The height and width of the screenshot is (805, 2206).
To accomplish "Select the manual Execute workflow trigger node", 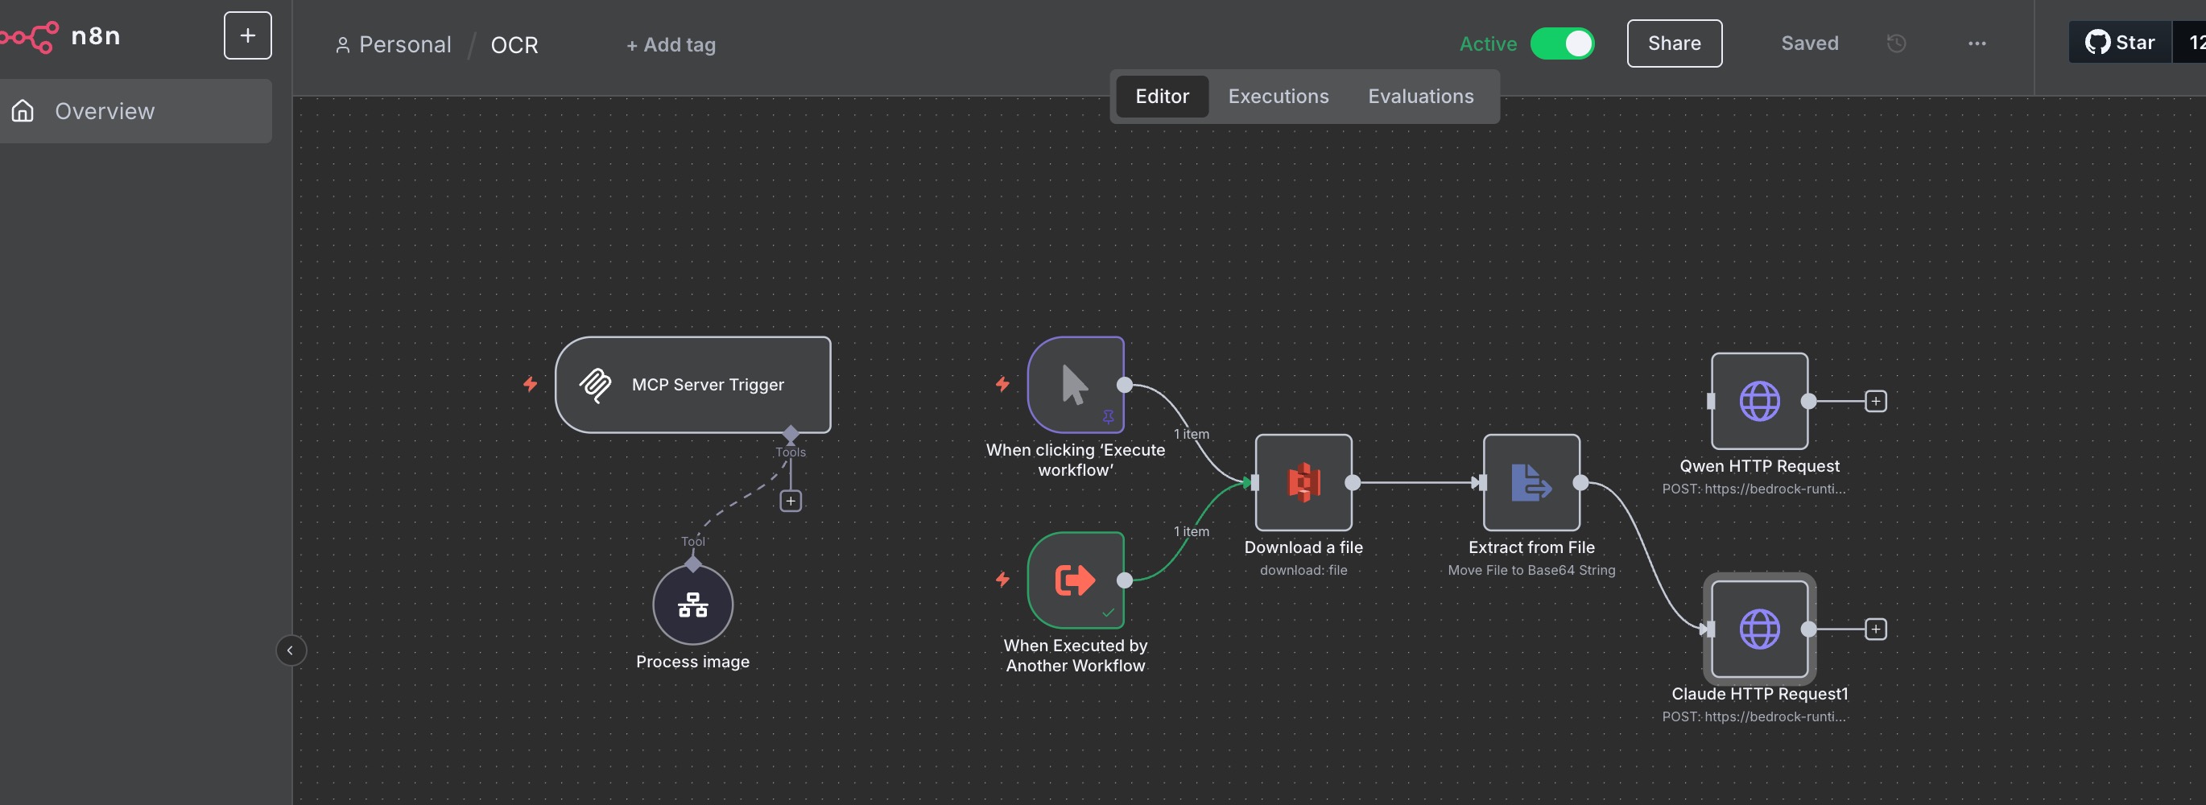I will [1075, 385].
